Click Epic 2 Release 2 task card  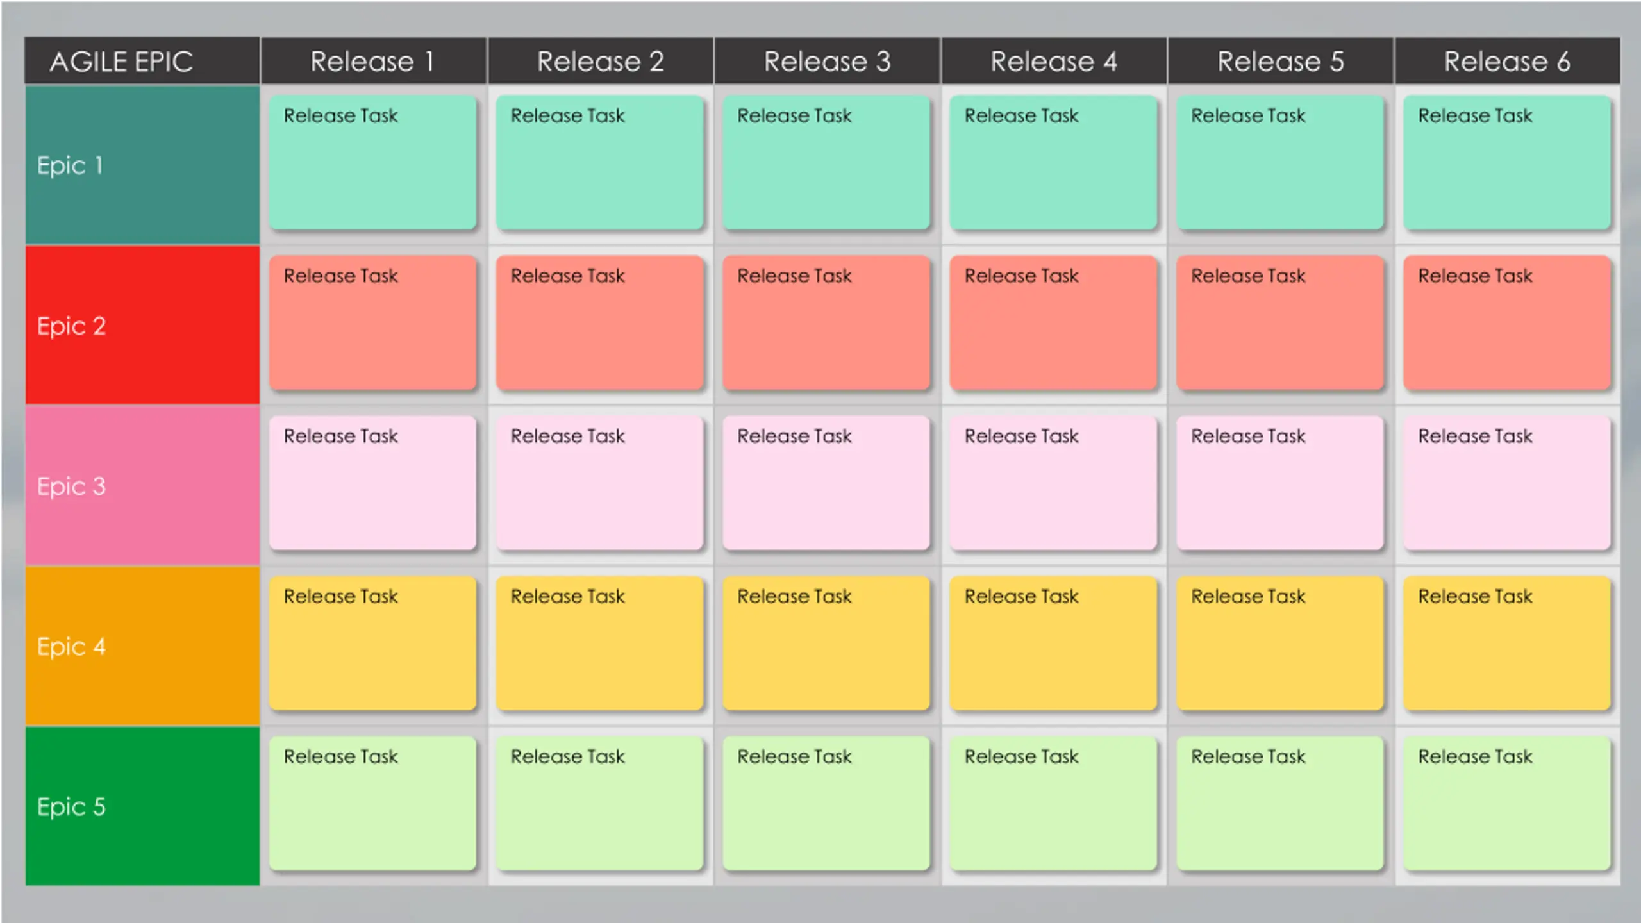pyautogui.click(x=599, y=323)
